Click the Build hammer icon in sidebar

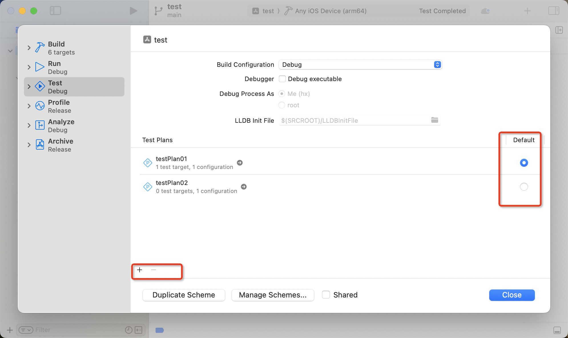pyautogui.click(x=40, y=48)
